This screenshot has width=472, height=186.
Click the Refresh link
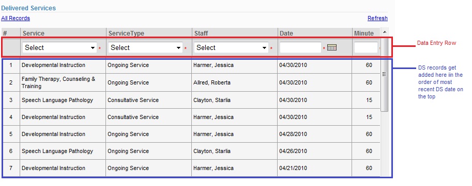(x=377, y=19)
